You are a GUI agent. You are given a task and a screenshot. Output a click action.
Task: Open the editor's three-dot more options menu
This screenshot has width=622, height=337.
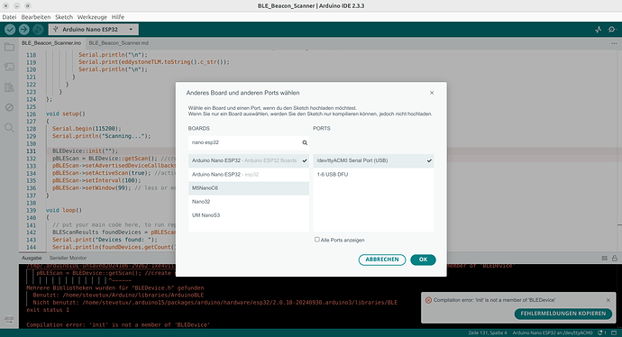point(614,43)
